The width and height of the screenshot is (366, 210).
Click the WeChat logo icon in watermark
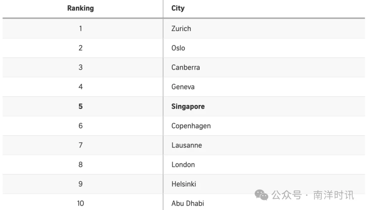point(261,195)
